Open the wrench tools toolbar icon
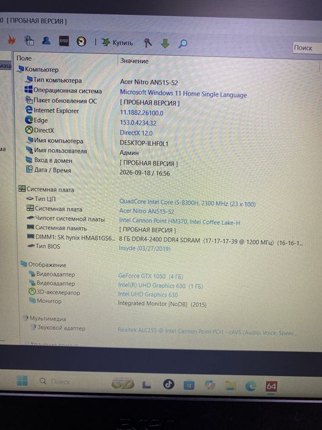 148,43
